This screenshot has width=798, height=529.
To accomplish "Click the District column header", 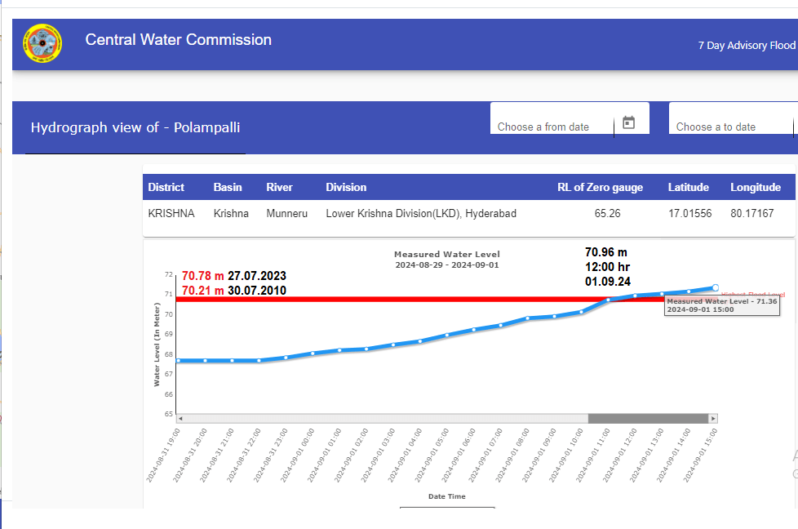I will pos(166,187).
